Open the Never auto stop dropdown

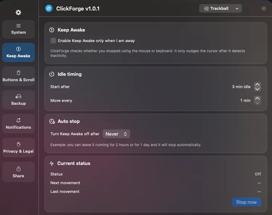click(x=116, y=134)
